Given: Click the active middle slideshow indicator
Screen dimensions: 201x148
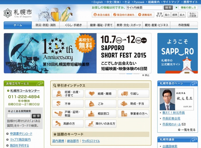Looking at the screenshot, I should 129,74.
